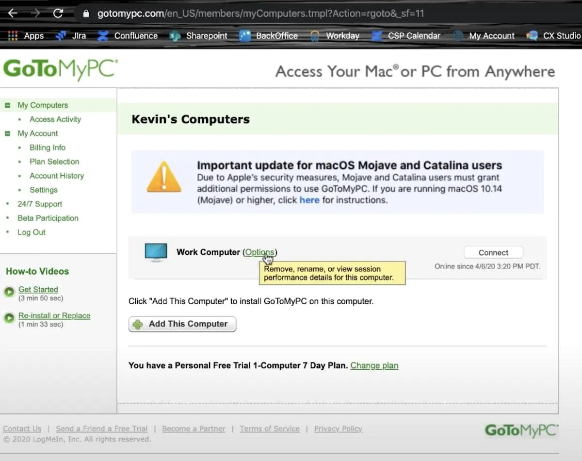Screen dimensions: 582x461
Task: Click the yellow warning triangle icon
Action: [164, 177]
